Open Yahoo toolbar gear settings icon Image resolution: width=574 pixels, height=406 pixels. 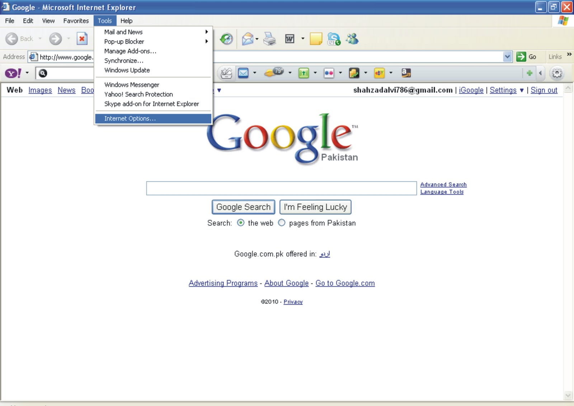coord(557,73)
